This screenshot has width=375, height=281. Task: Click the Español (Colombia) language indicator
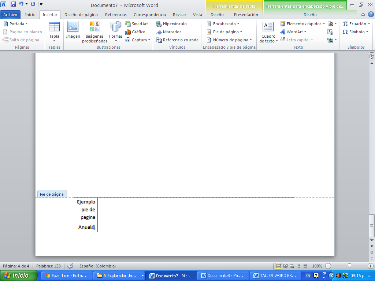98,266
